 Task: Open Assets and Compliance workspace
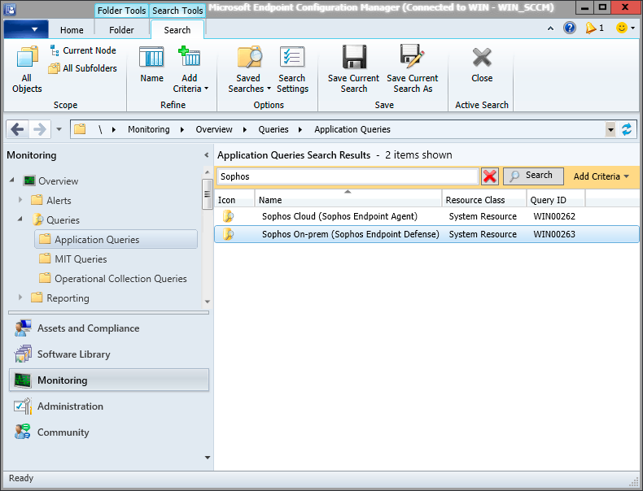point(109,328)
